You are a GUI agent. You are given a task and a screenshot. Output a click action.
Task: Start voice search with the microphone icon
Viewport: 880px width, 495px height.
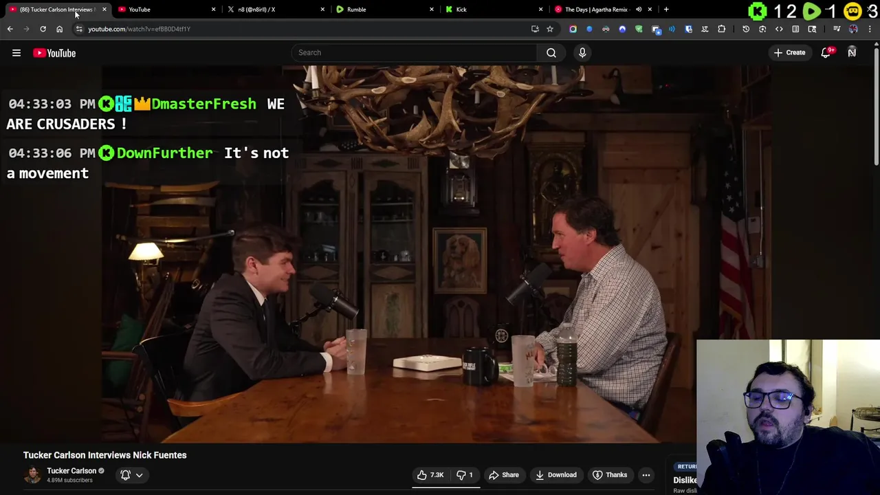(582, 53)
